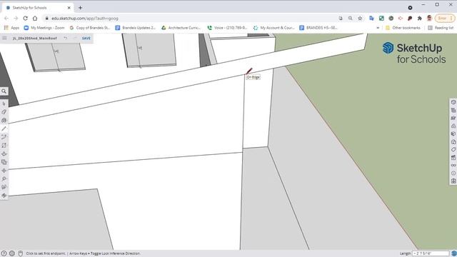
Task: Click the Length measurement input box
Action: tap(431, 253)
